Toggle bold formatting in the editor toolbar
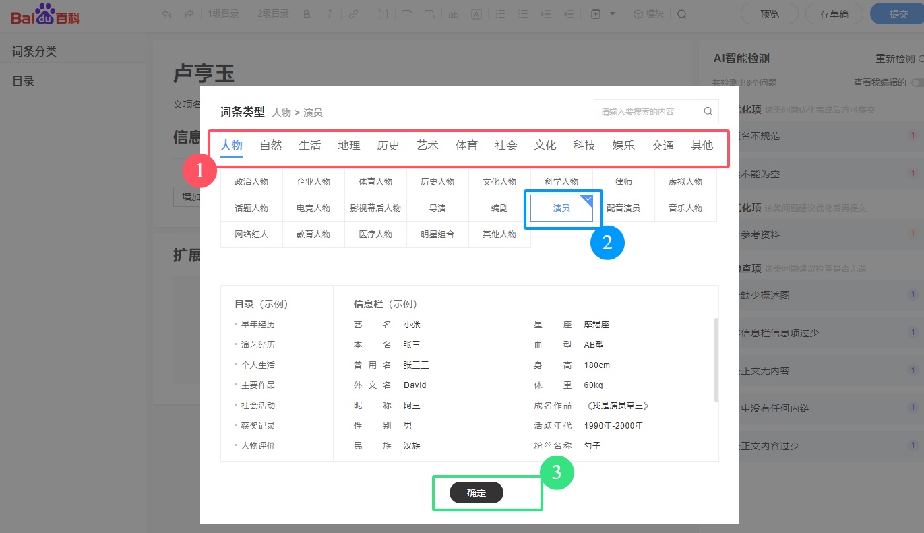The height and width of the screenshot is (533, 924). click(x=307, y=14)
